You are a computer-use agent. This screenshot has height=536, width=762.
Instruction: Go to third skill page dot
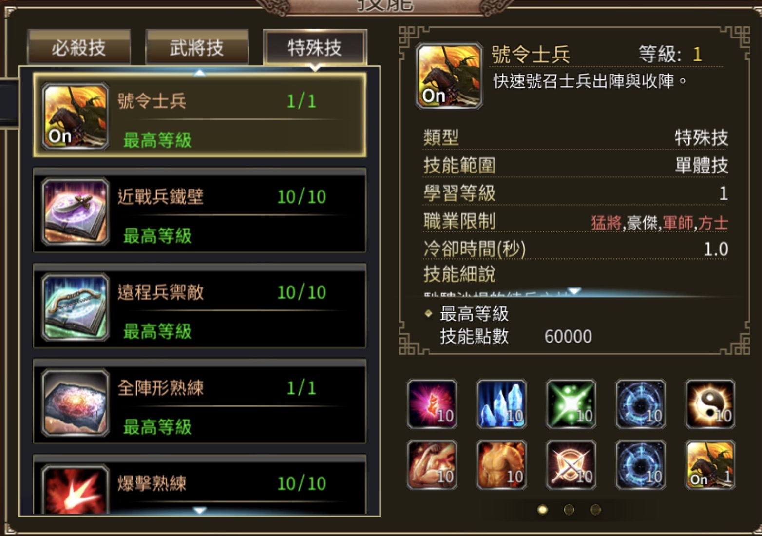(595, 510)
